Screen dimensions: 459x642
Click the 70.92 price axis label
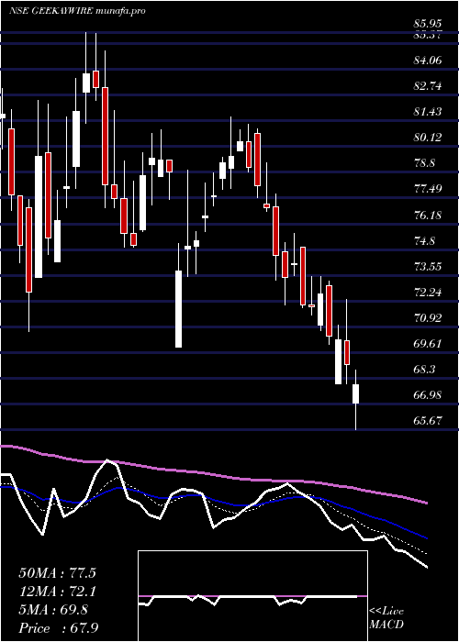(x=429, y=317)
